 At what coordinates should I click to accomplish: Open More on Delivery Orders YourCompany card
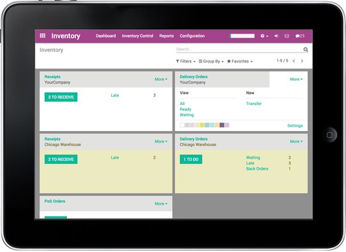point(296,79)
